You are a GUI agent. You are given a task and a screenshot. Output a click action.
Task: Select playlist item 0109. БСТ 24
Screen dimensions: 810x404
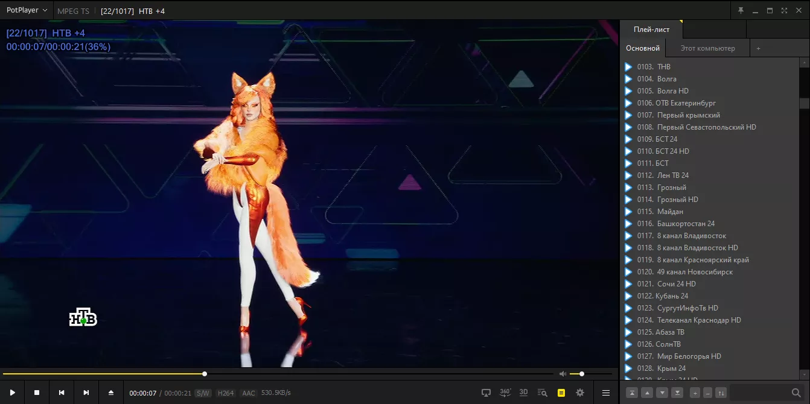coord(709,139)
